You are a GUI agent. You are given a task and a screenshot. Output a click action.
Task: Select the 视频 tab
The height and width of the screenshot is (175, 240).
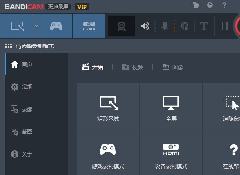pyautogui.click(x=133, y=67)
